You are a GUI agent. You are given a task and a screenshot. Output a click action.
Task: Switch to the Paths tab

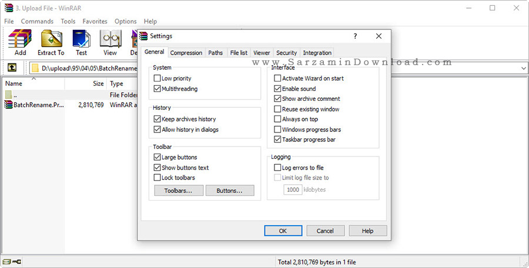(x=215, y=53)
